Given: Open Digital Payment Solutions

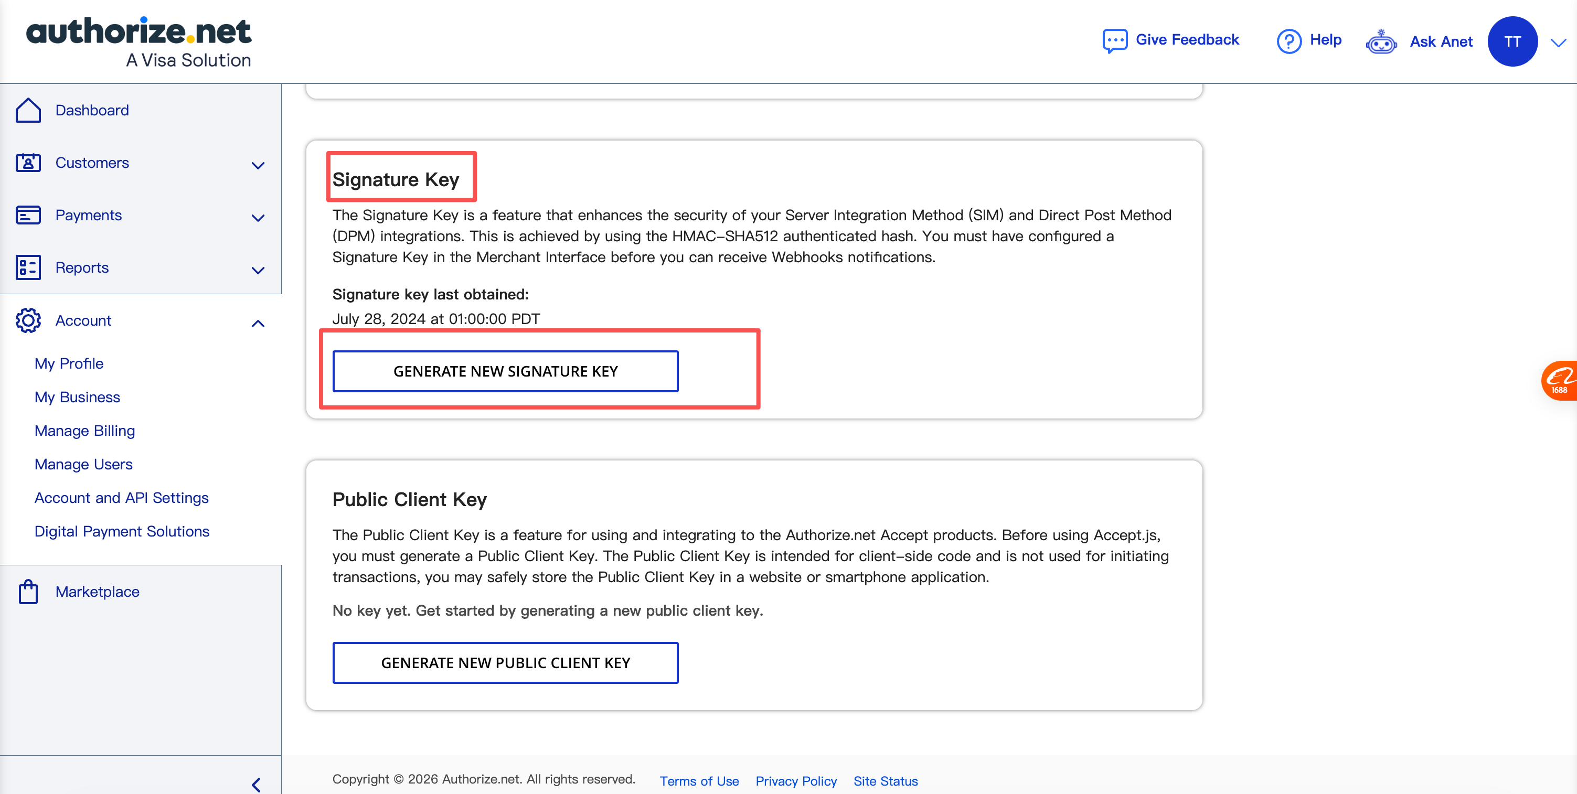Looking at the screenshot, I should click(122, 531).
